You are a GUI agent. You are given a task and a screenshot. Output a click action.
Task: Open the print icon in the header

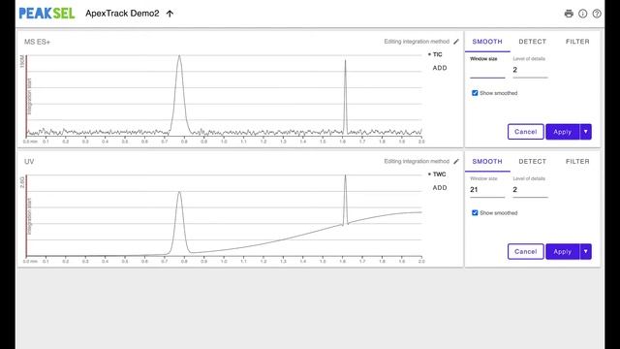point(569,14)
